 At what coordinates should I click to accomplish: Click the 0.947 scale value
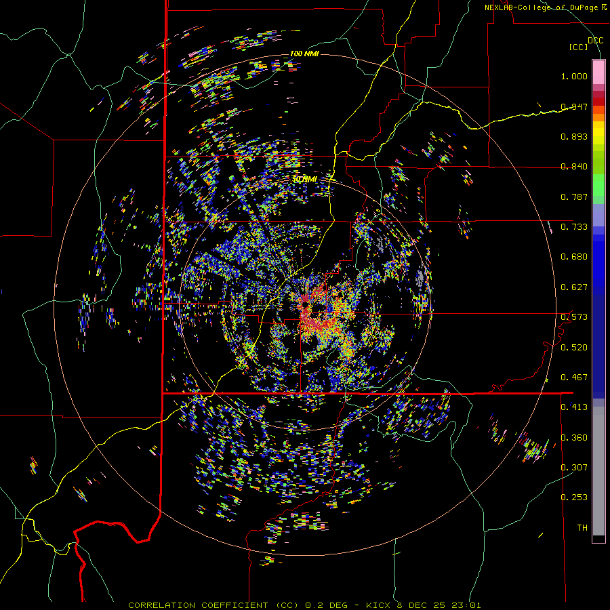[574, 106]
